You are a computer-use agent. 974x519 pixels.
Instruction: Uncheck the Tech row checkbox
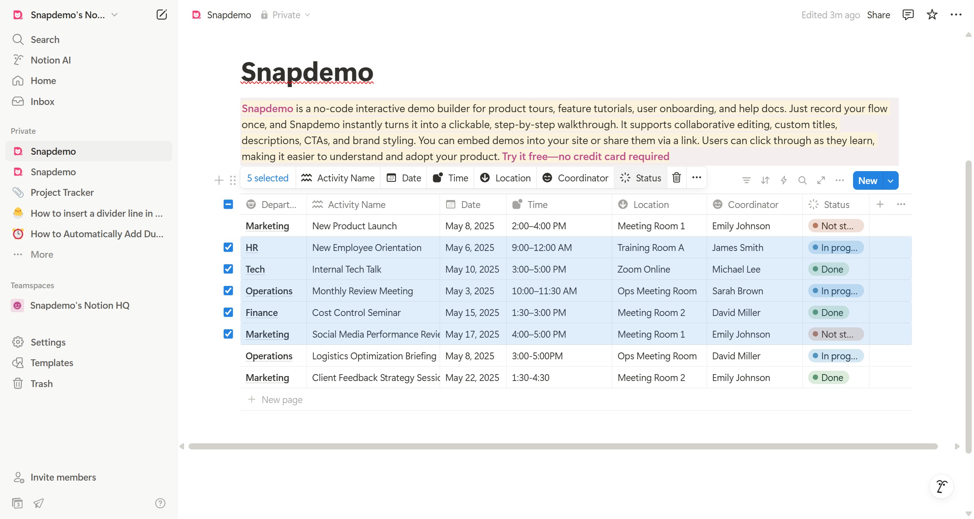228,269
